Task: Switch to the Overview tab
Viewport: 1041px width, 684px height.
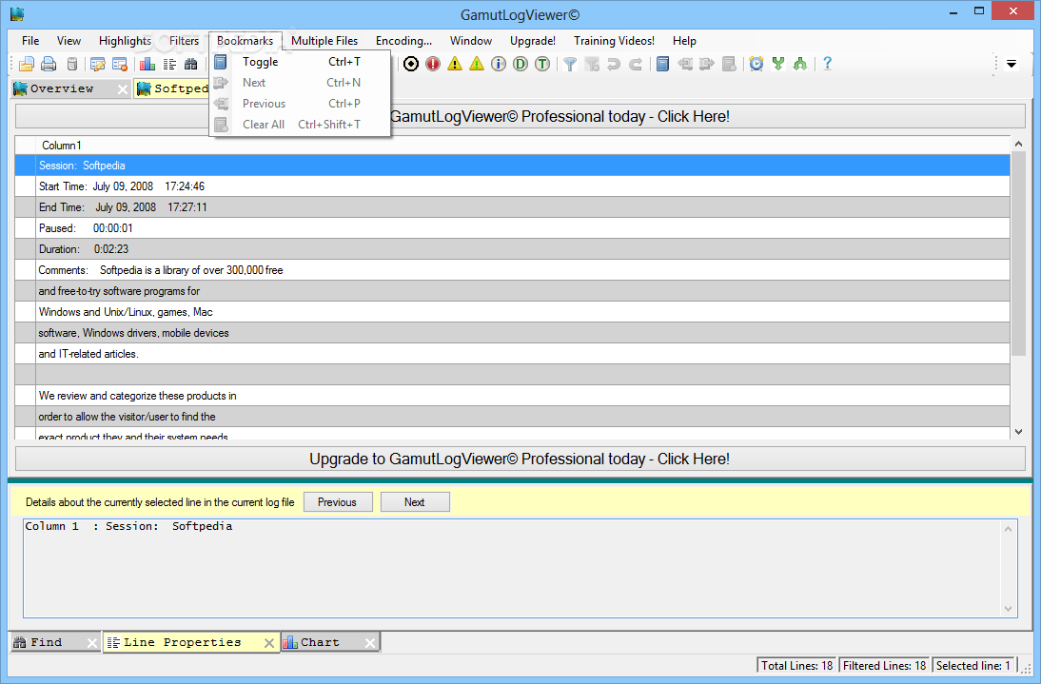Action: click(62, 88)
